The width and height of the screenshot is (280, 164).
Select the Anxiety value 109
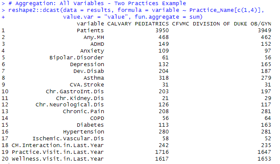164,51
